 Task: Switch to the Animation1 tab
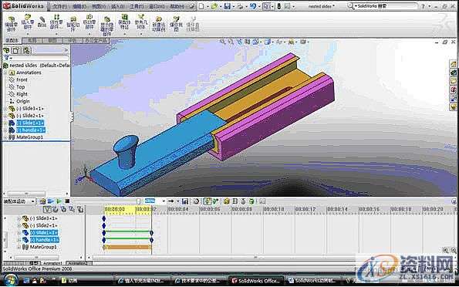pos(53,263)
